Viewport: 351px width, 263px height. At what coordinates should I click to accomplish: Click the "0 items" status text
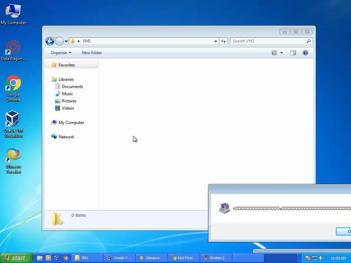78,215
